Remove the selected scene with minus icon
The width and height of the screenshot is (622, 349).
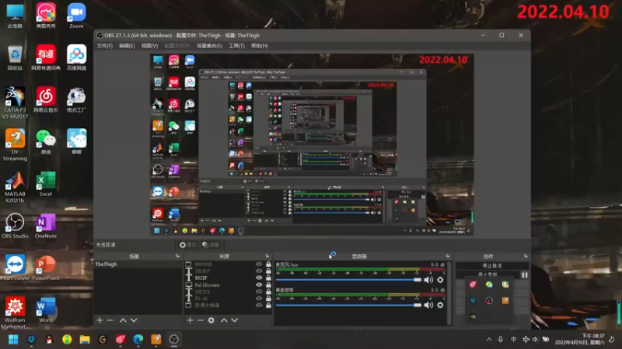110,320
